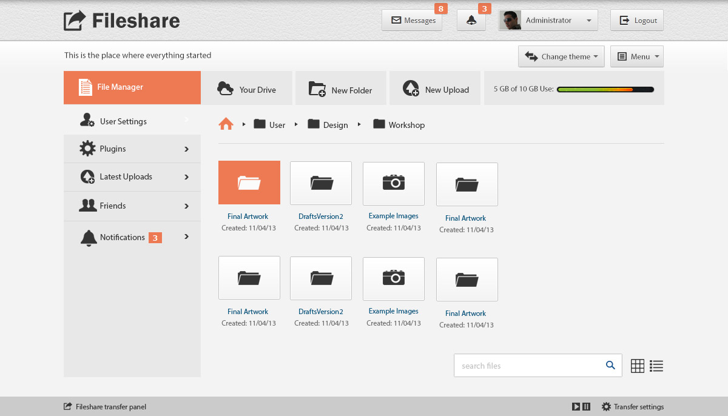
Task: Open the Administrator account dropdown
Action: (x=548, y=21)
